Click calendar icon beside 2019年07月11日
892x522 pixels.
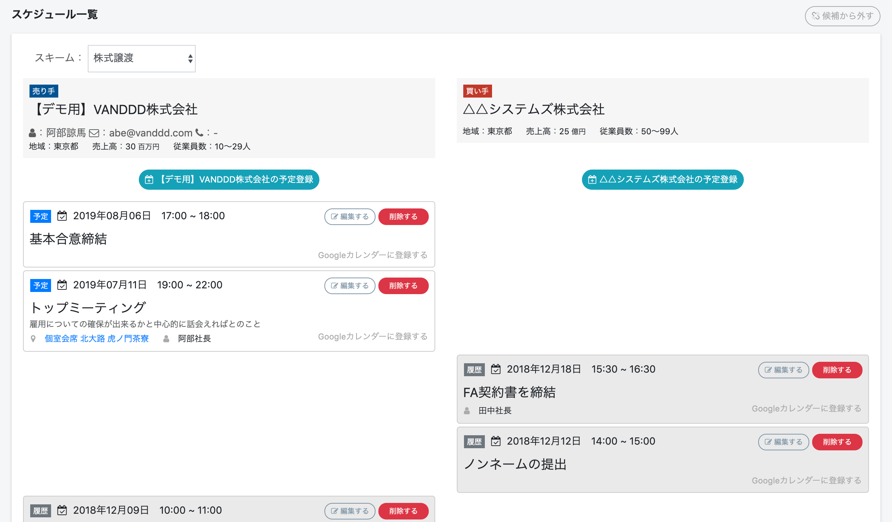click(x=62, y=285)
